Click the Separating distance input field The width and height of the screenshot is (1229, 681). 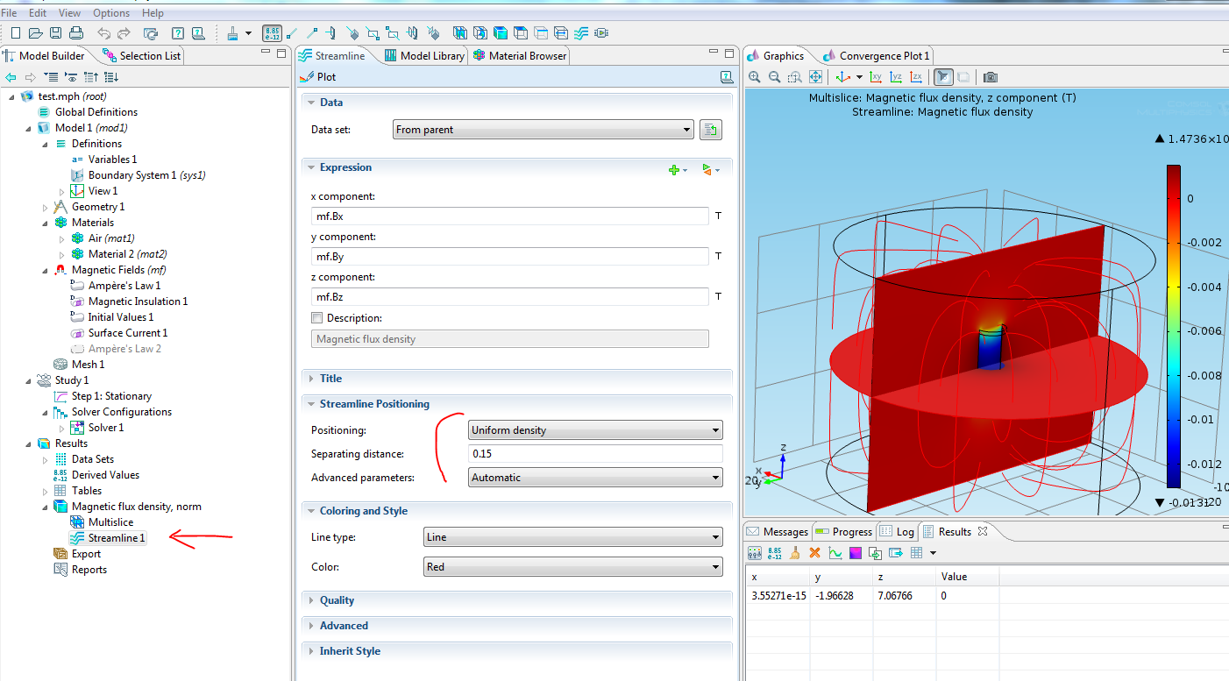pyautogui.click(x=595, y=454)
